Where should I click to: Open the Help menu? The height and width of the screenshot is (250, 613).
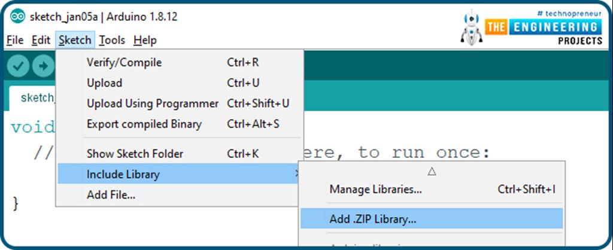pos(145,40)
